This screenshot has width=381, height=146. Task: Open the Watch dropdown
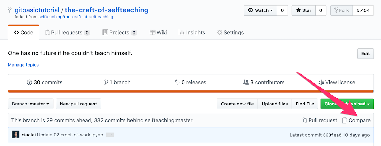coord(260,10)
